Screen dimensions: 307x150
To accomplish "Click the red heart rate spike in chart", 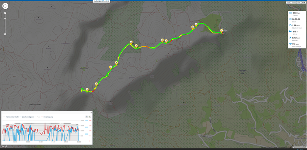I will click(x=45, y=125).
